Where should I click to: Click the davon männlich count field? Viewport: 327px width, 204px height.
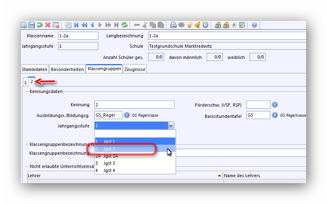click(x=215, y=57)
